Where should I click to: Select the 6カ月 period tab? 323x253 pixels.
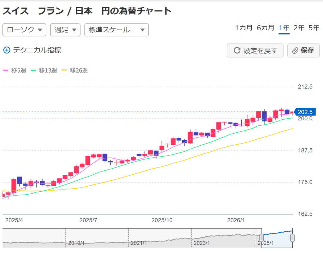pyautogui.click(x=265, y=28)
